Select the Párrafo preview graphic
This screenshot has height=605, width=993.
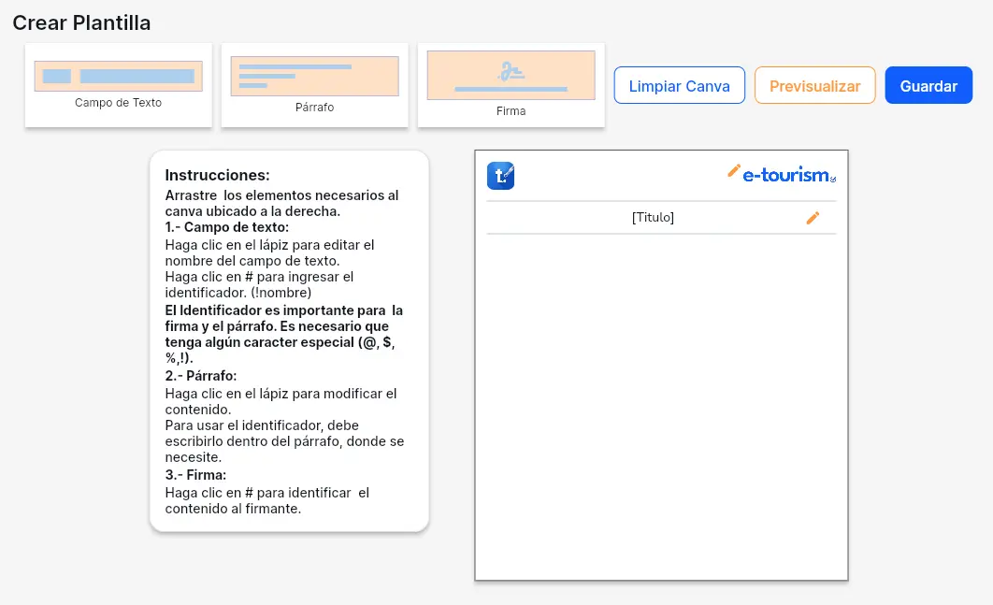[x=314, y=76]
